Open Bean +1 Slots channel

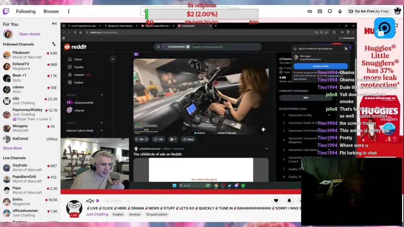tap(30, 78)
